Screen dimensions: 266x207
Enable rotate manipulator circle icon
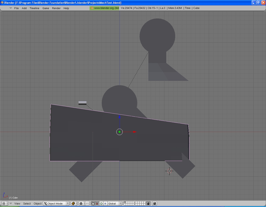(101, 203)
